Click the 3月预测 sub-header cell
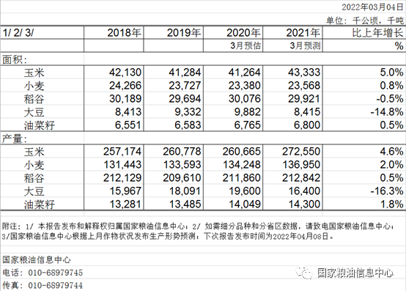 tap(292, 46)
